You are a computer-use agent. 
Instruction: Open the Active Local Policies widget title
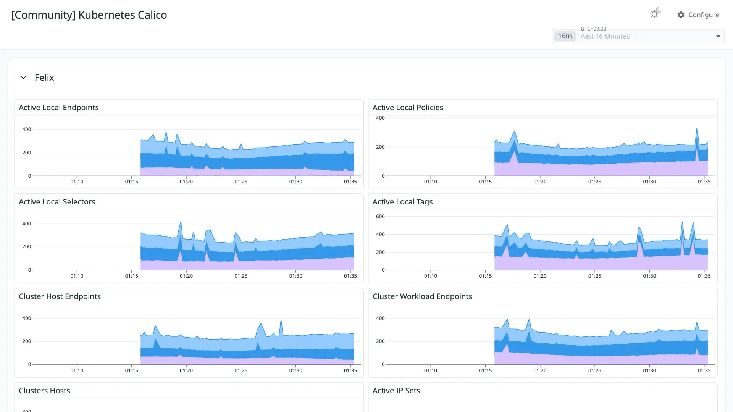(408, 108)
